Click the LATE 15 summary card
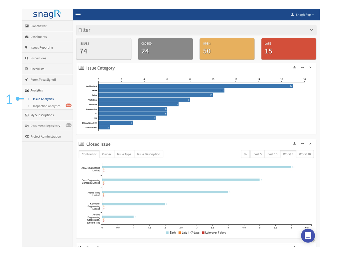Viewport: 341px width, 256px height. click(x=289, y=49)
